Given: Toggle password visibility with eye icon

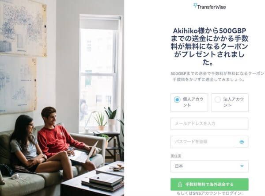Looking at the screenshot, I should click(x=242, y=142).
